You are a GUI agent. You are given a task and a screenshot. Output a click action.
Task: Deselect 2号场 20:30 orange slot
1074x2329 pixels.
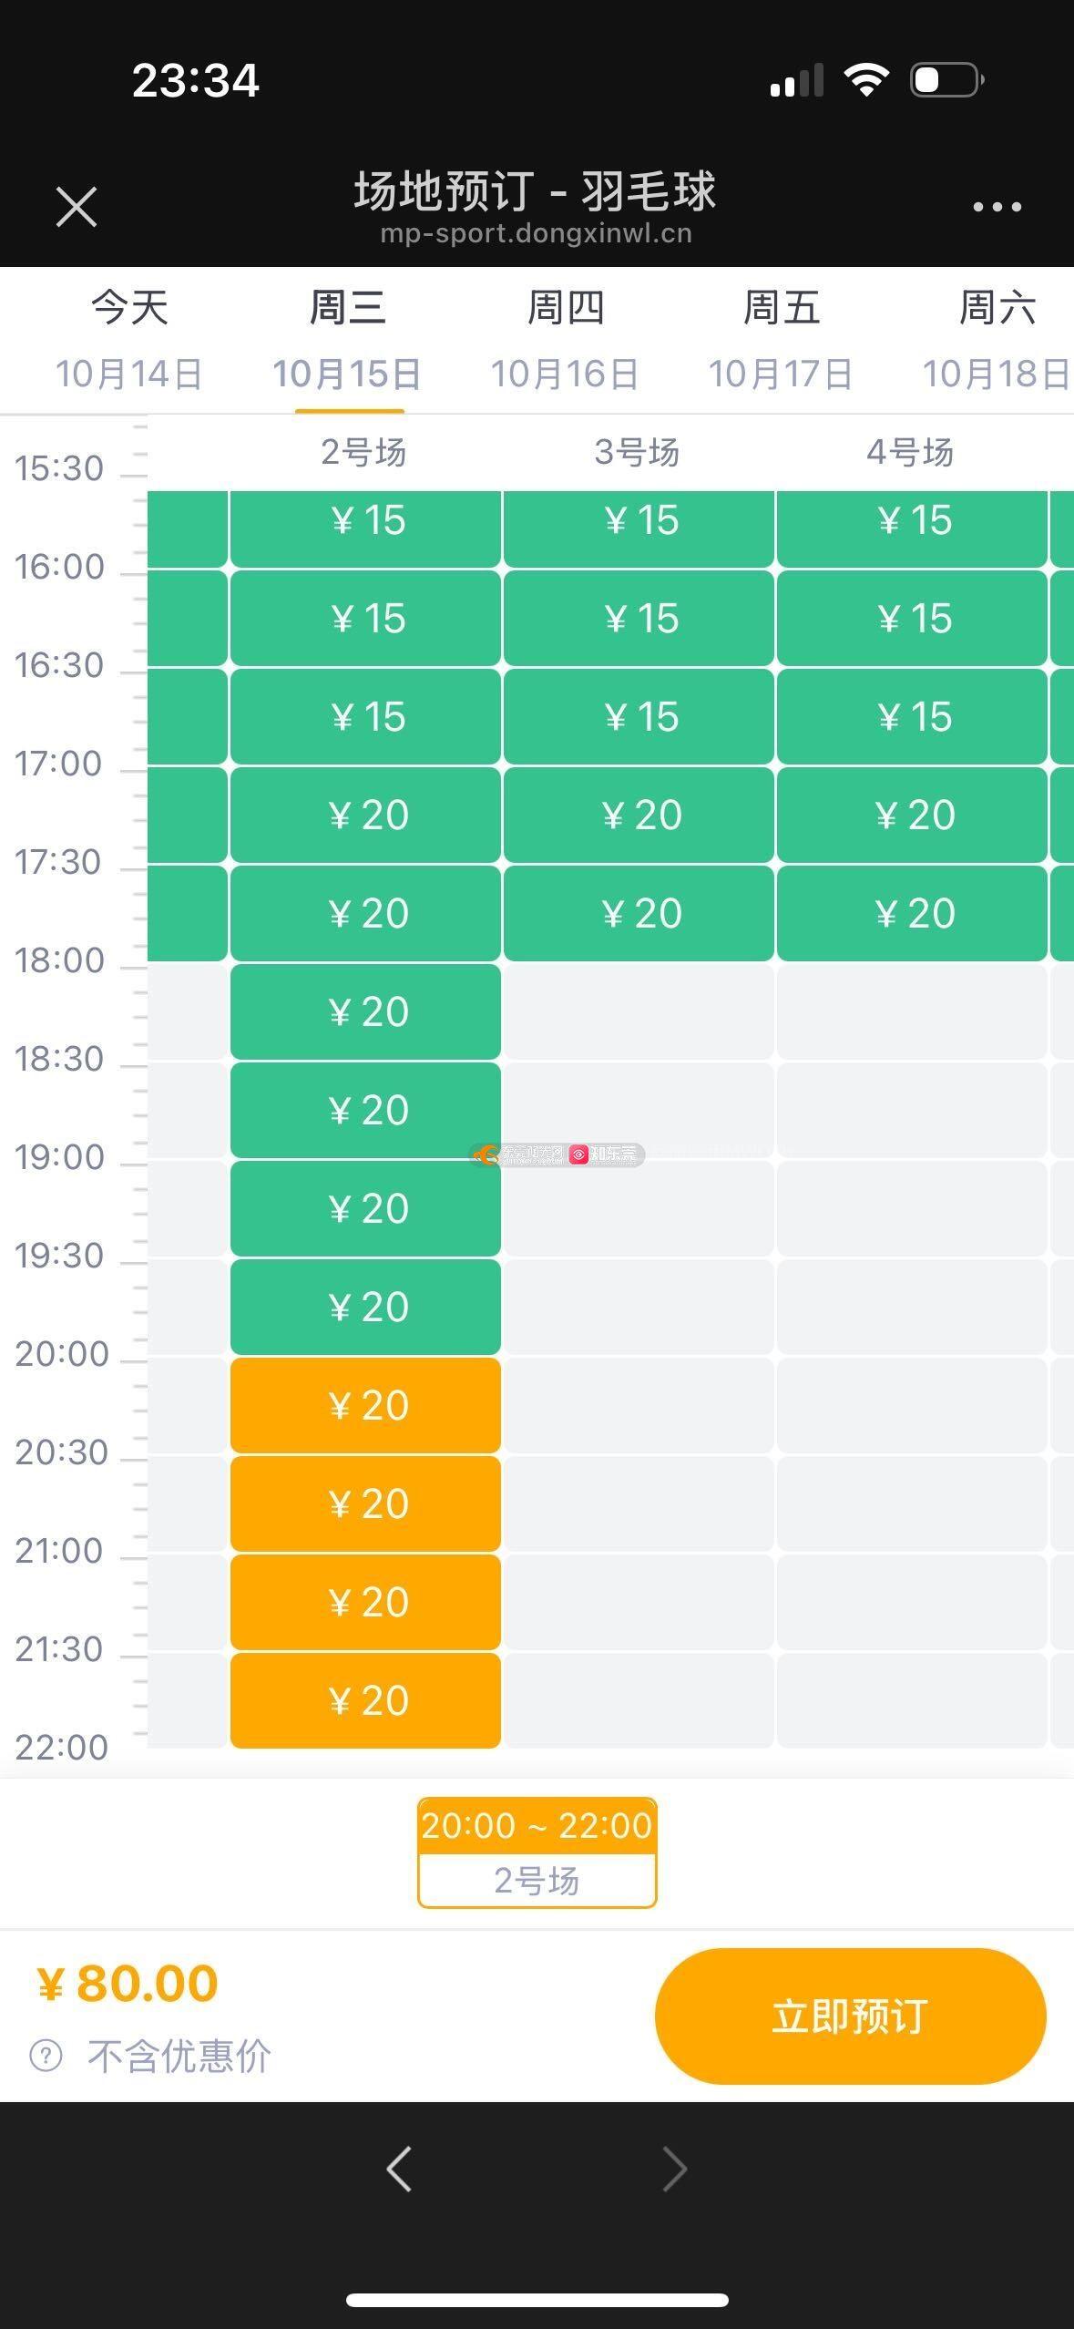pos(365,1503)
